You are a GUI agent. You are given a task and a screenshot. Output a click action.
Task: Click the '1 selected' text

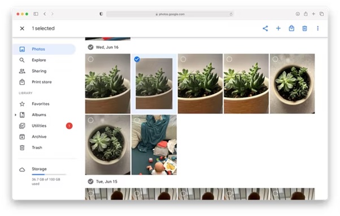pos(43,28)
